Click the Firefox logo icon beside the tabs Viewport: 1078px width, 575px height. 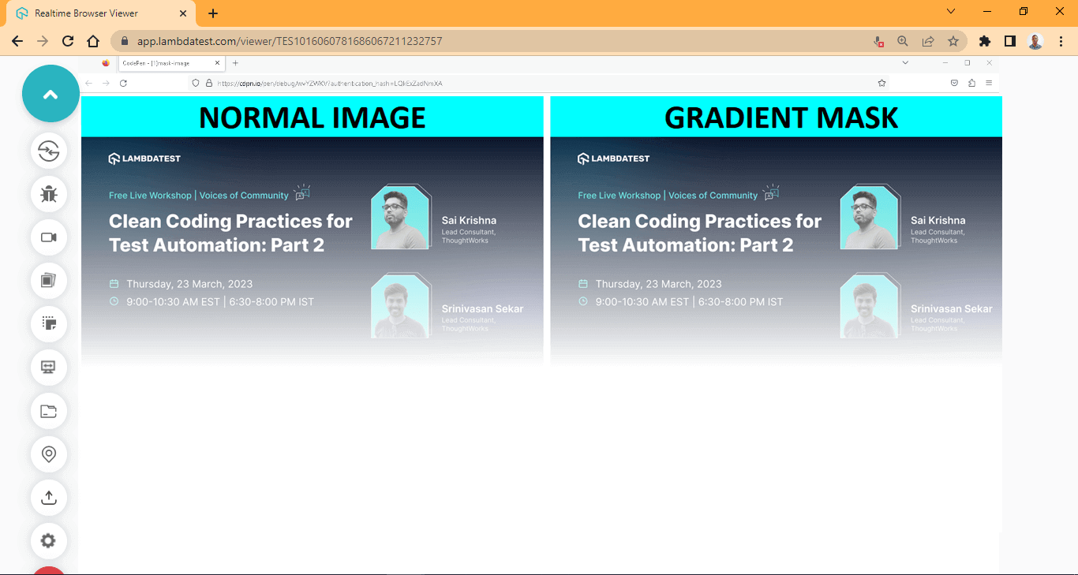pyautogui.click(x=106, y=63)
